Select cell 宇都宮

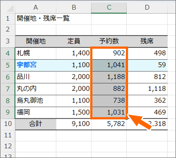pos(36,65)
